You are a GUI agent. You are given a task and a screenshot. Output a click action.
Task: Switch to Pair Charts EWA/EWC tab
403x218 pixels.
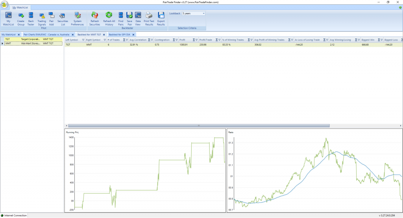point(46,35)
